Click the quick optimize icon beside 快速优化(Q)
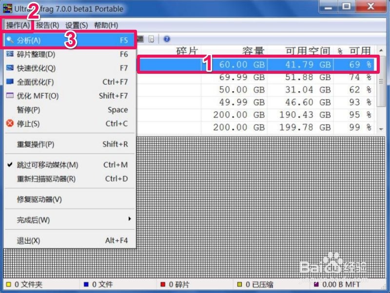 [x=11, y=68]
